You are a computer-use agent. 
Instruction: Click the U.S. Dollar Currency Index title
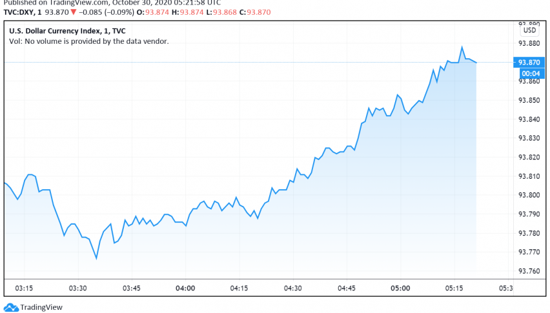point(67,31)
